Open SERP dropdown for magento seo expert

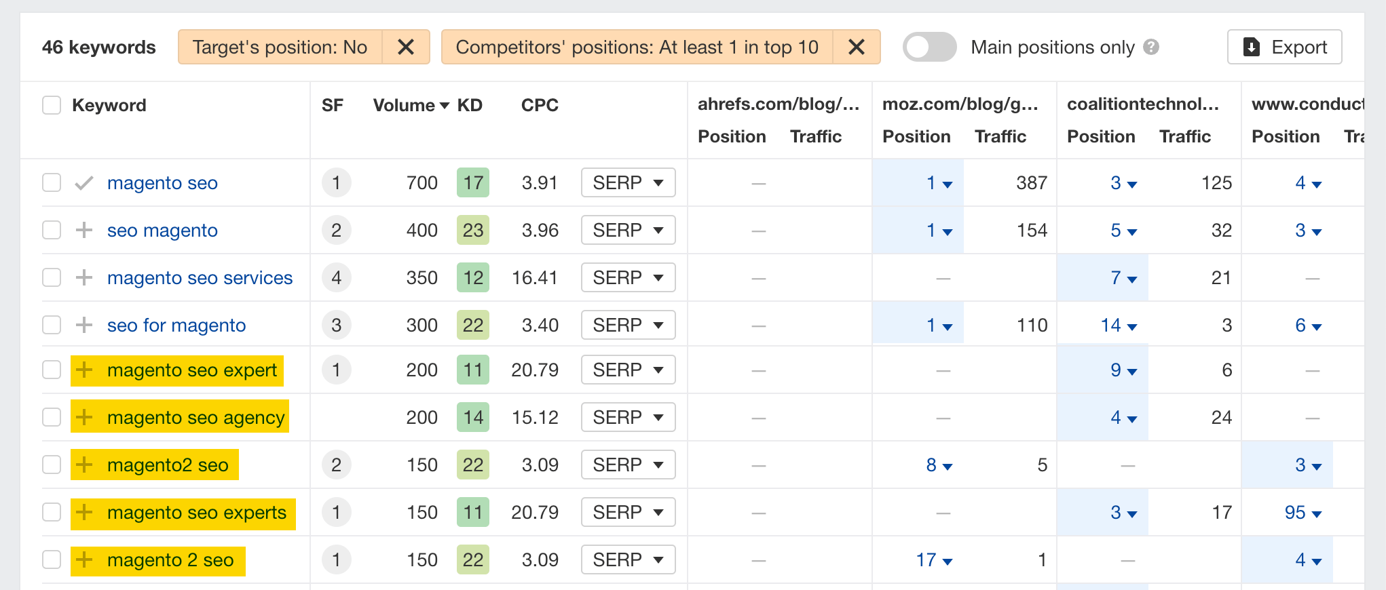[628, 370]
